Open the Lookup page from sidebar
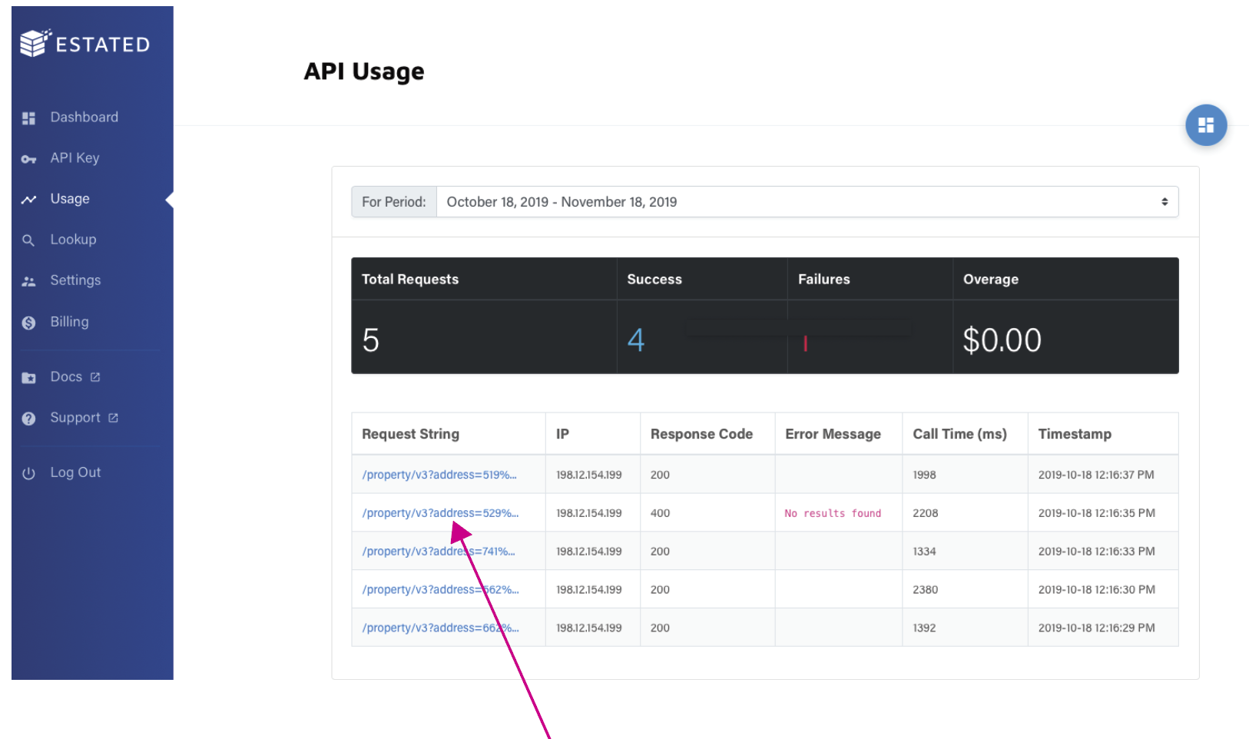This screenshot has width=1249, height=739. [73, 240]
